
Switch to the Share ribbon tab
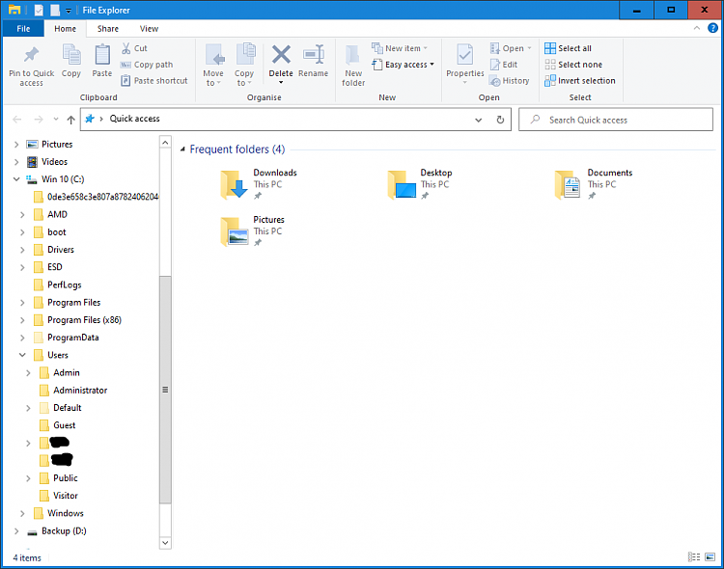[108, 29]
